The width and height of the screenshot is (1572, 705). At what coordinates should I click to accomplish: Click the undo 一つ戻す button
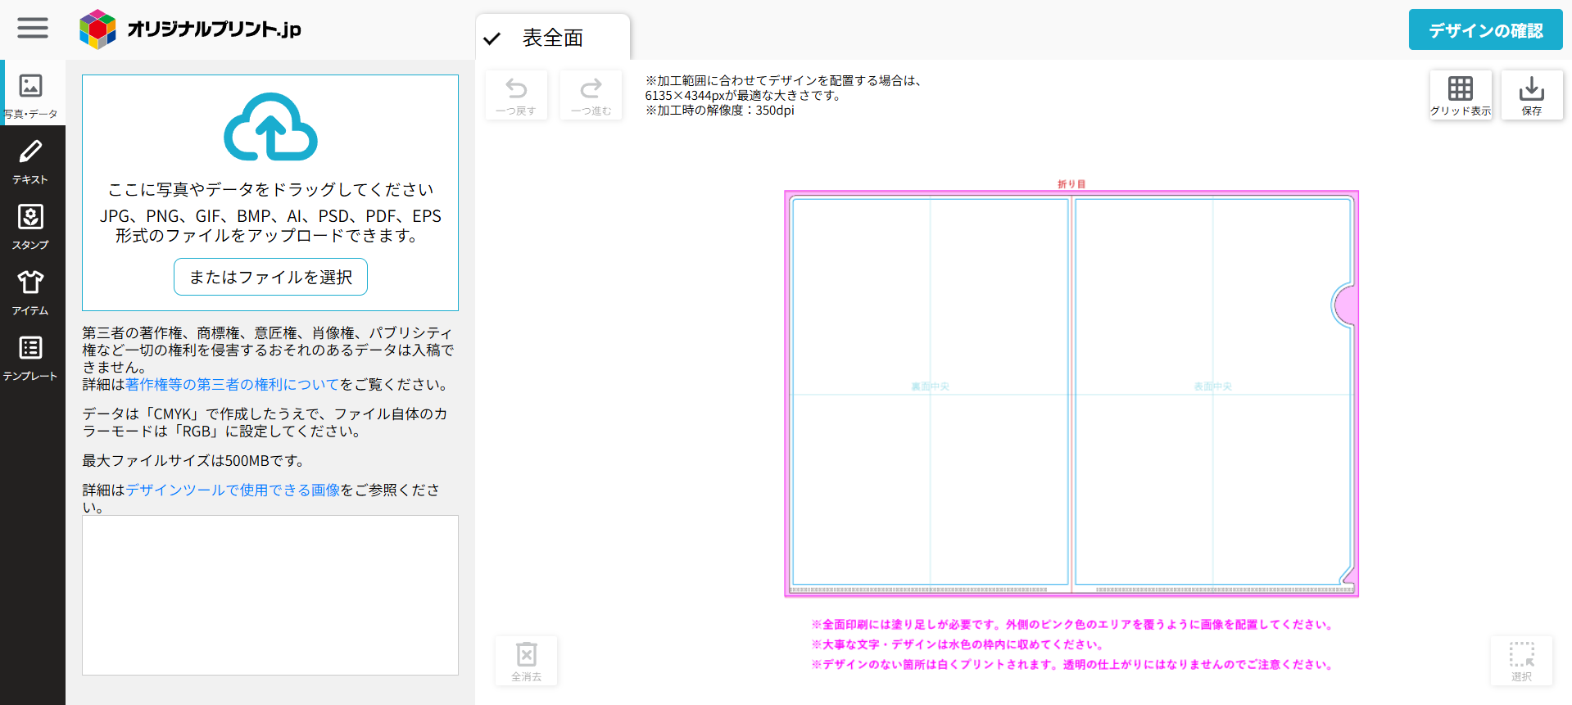516,96
